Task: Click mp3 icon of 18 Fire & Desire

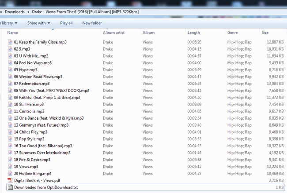Action: pos(10,160)
